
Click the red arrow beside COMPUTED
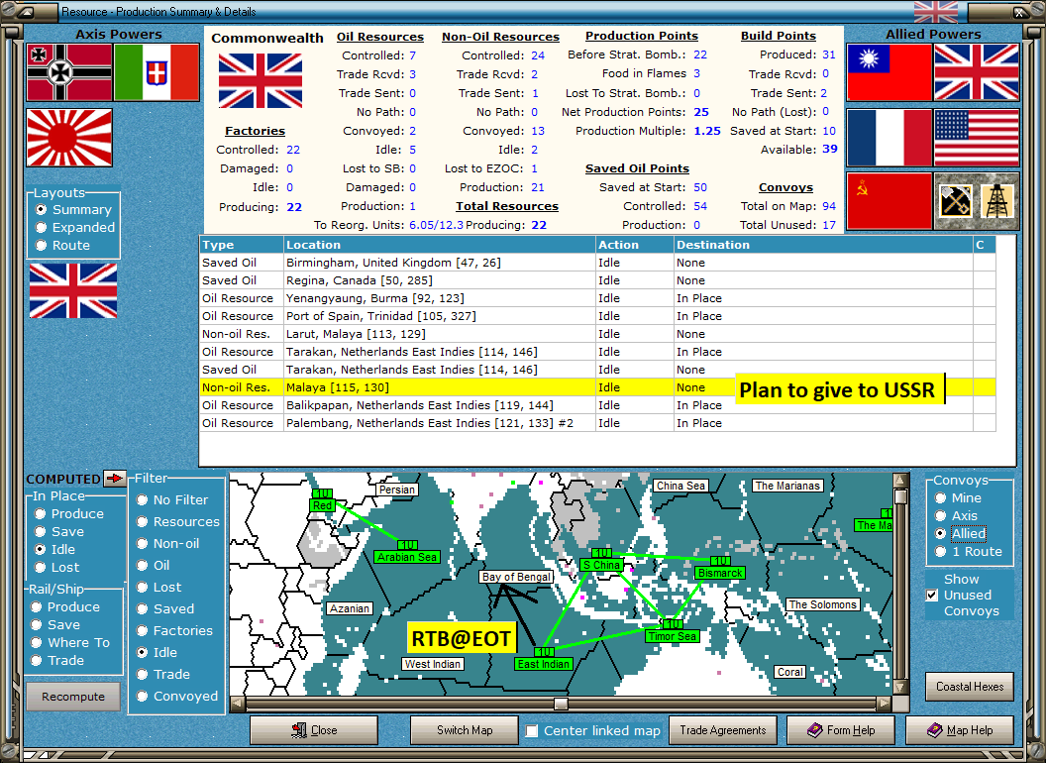click(x=115, y=478)
